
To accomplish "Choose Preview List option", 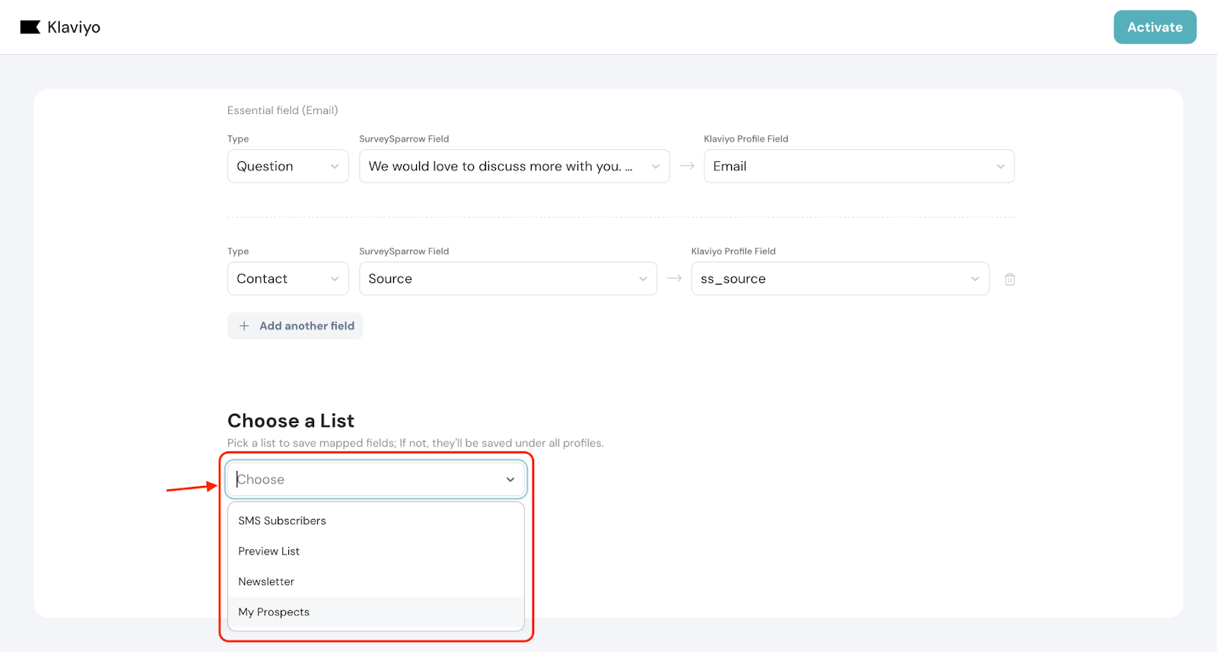I will pos(269,552).
